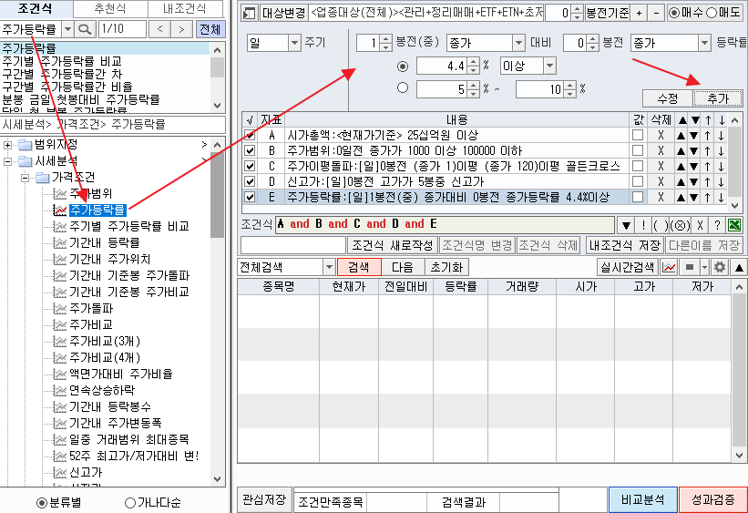
Task: Click the black up triangle at results toolbar
Action: [x=739, y=267]
